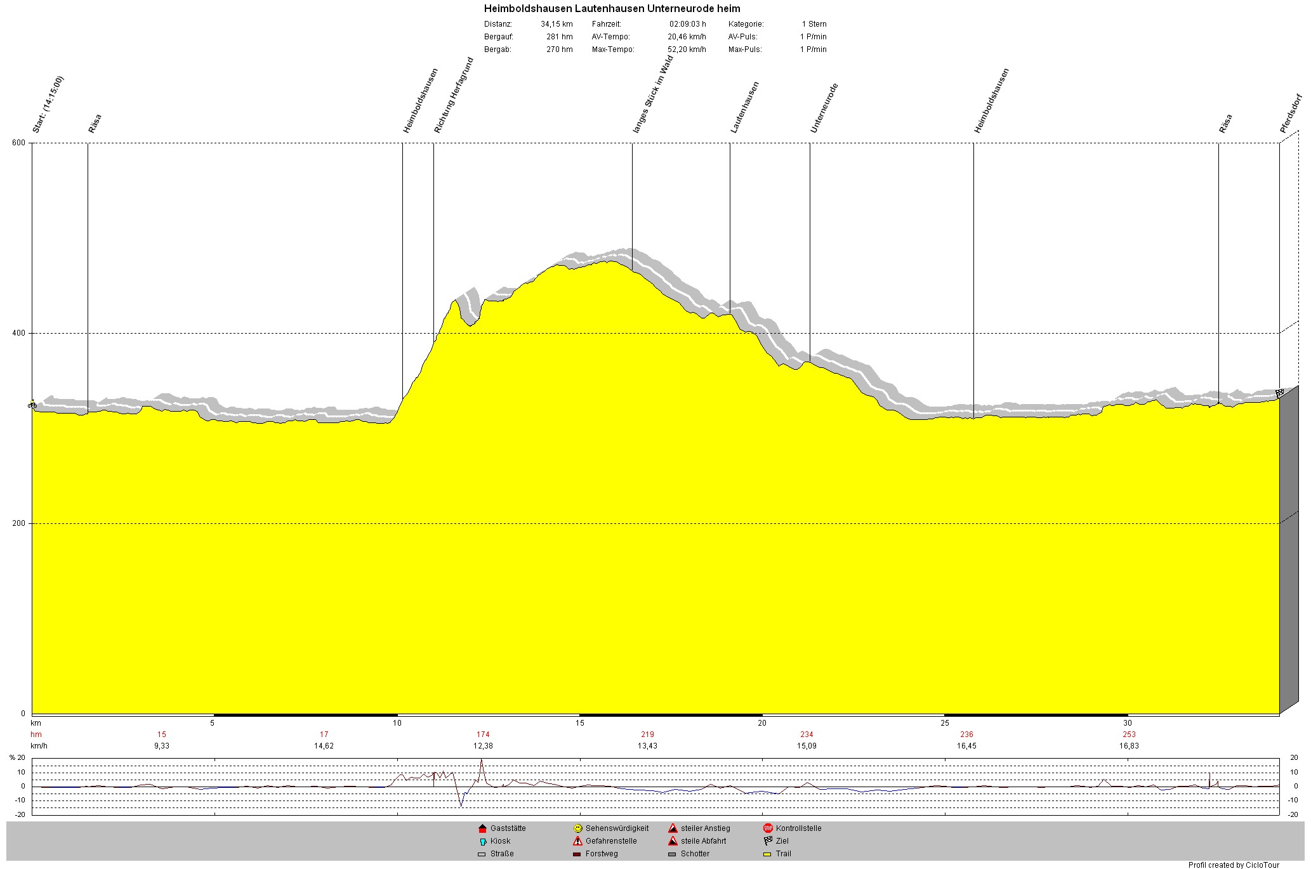The width and height of the screenshot is (1311, 869).
Task: Click the red hm value 234
Action: point(807,735)
